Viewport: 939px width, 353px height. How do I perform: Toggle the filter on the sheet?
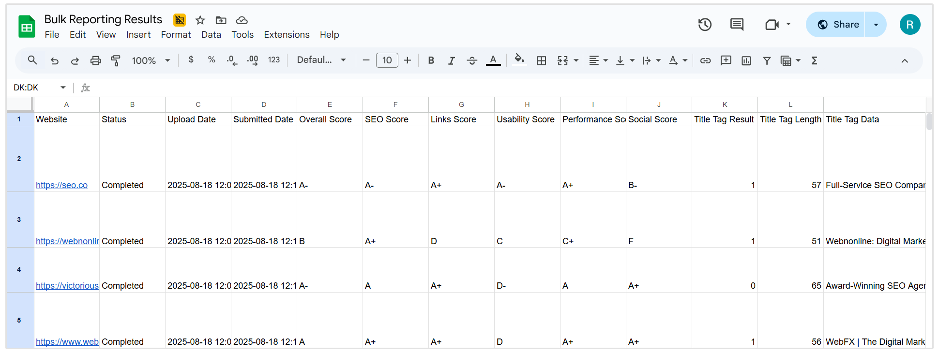point(767,60)
